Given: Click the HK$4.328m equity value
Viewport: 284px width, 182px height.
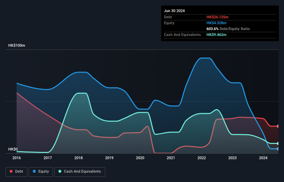Looking at the screenshot, I should click(x=217, y=23).
